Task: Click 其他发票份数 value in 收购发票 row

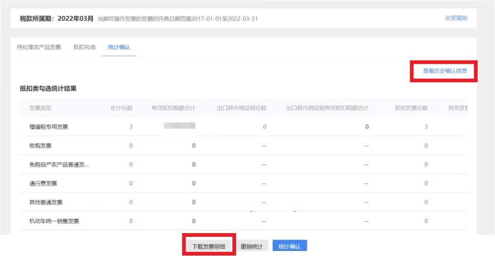Action: tap(426, 146)
